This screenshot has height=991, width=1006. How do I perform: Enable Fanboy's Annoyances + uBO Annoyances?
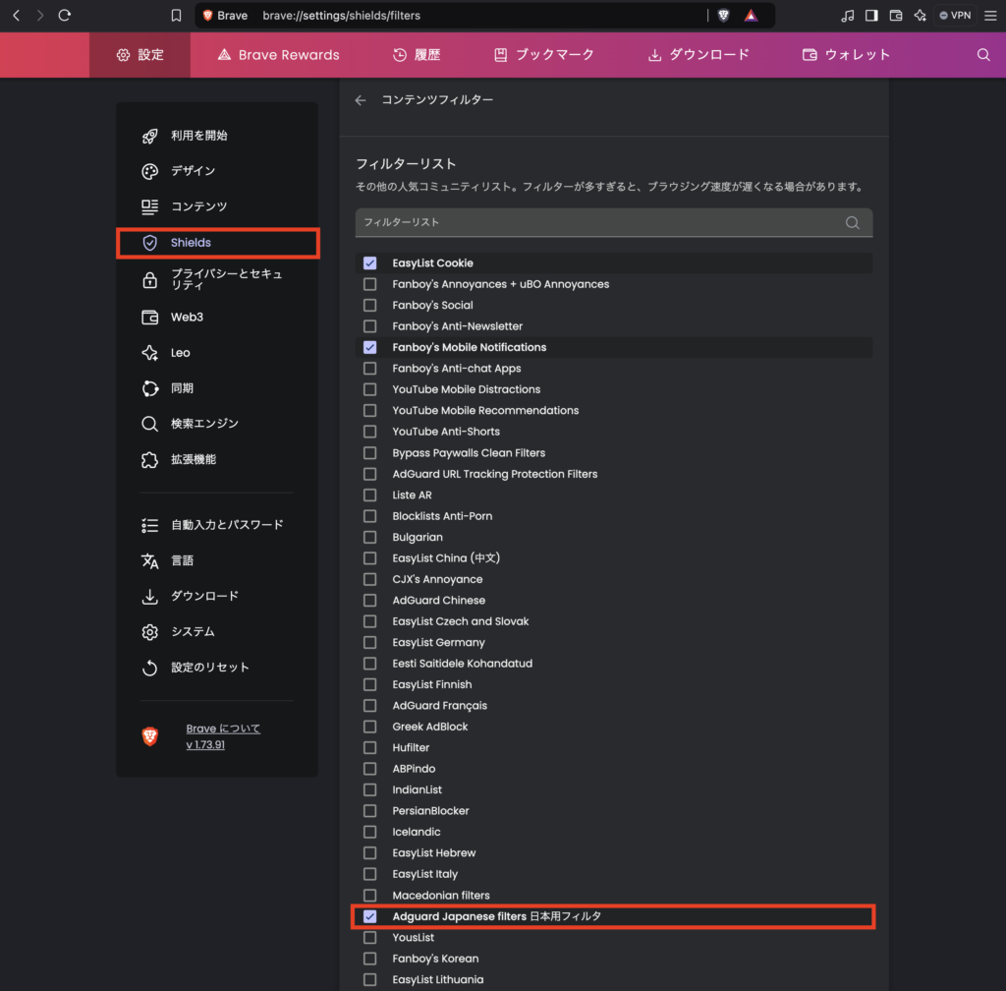point(369,284)
